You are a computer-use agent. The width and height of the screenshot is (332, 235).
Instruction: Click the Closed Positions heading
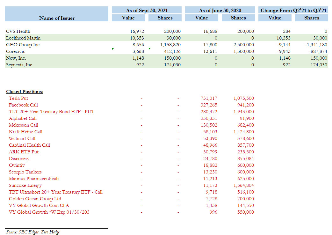25,92
